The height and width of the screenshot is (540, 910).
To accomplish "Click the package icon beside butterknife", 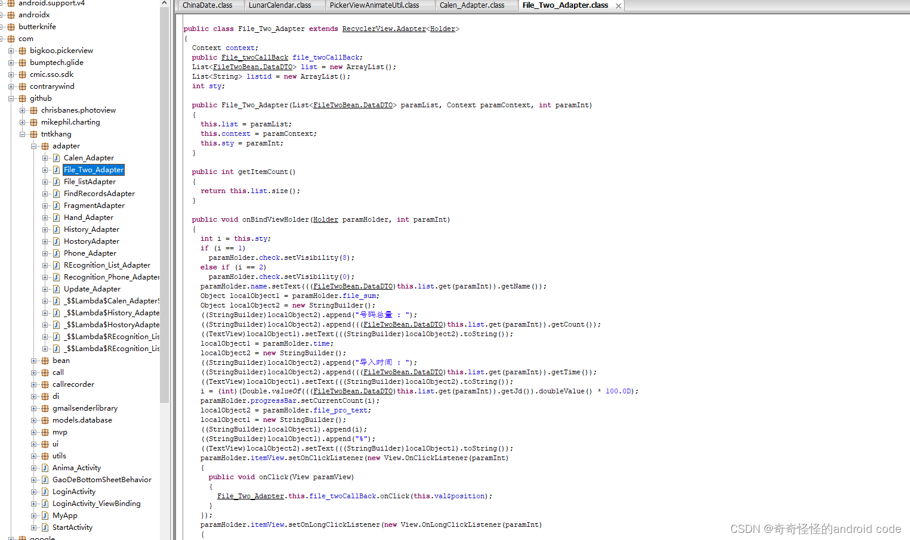I will pos(11,27).
